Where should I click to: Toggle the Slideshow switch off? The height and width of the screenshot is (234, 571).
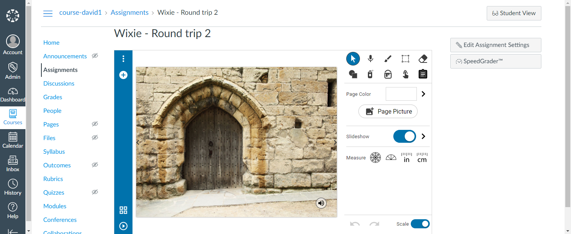point(404,136)
